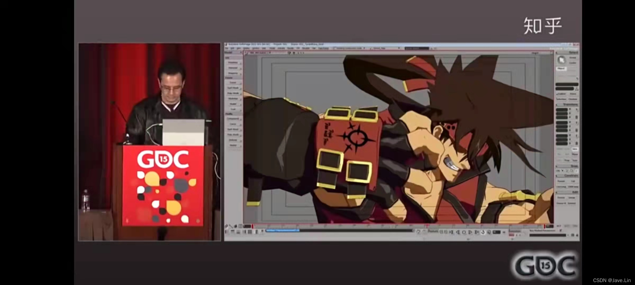This screenshot has width=635, height=285.
Task: Click the Freeze button in Edit panel
Action: tap(561, 198)
